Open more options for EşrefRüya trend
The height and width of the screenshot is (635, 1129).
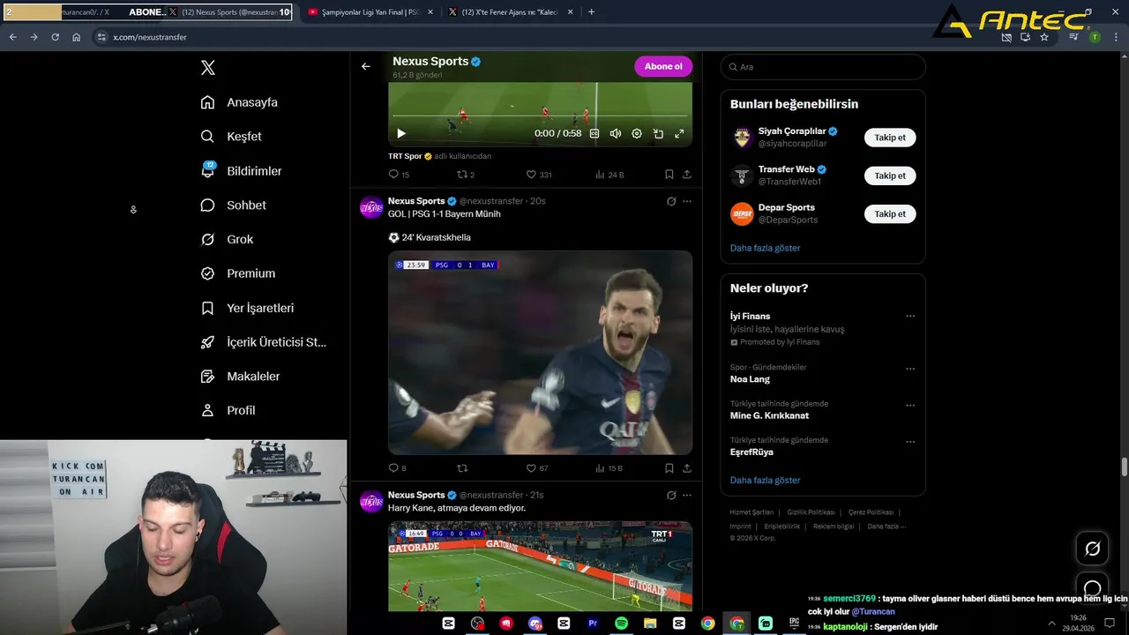[910, 442]
